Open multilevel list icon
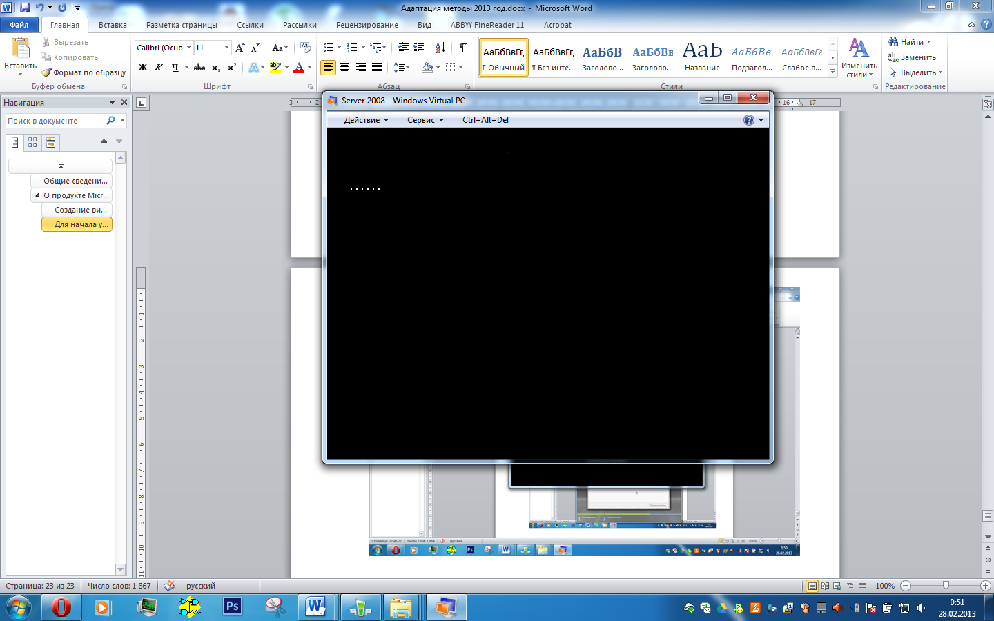Image resolution: width=994 pixels, height=621 pixels. (x=376, y=48)
